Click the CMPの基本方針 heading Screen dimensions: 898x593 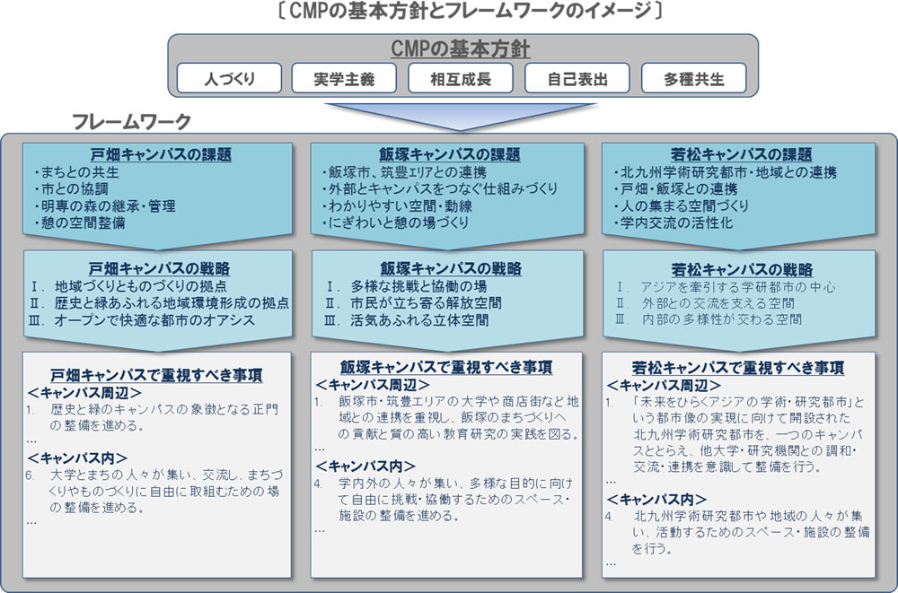tap(462, 48)
